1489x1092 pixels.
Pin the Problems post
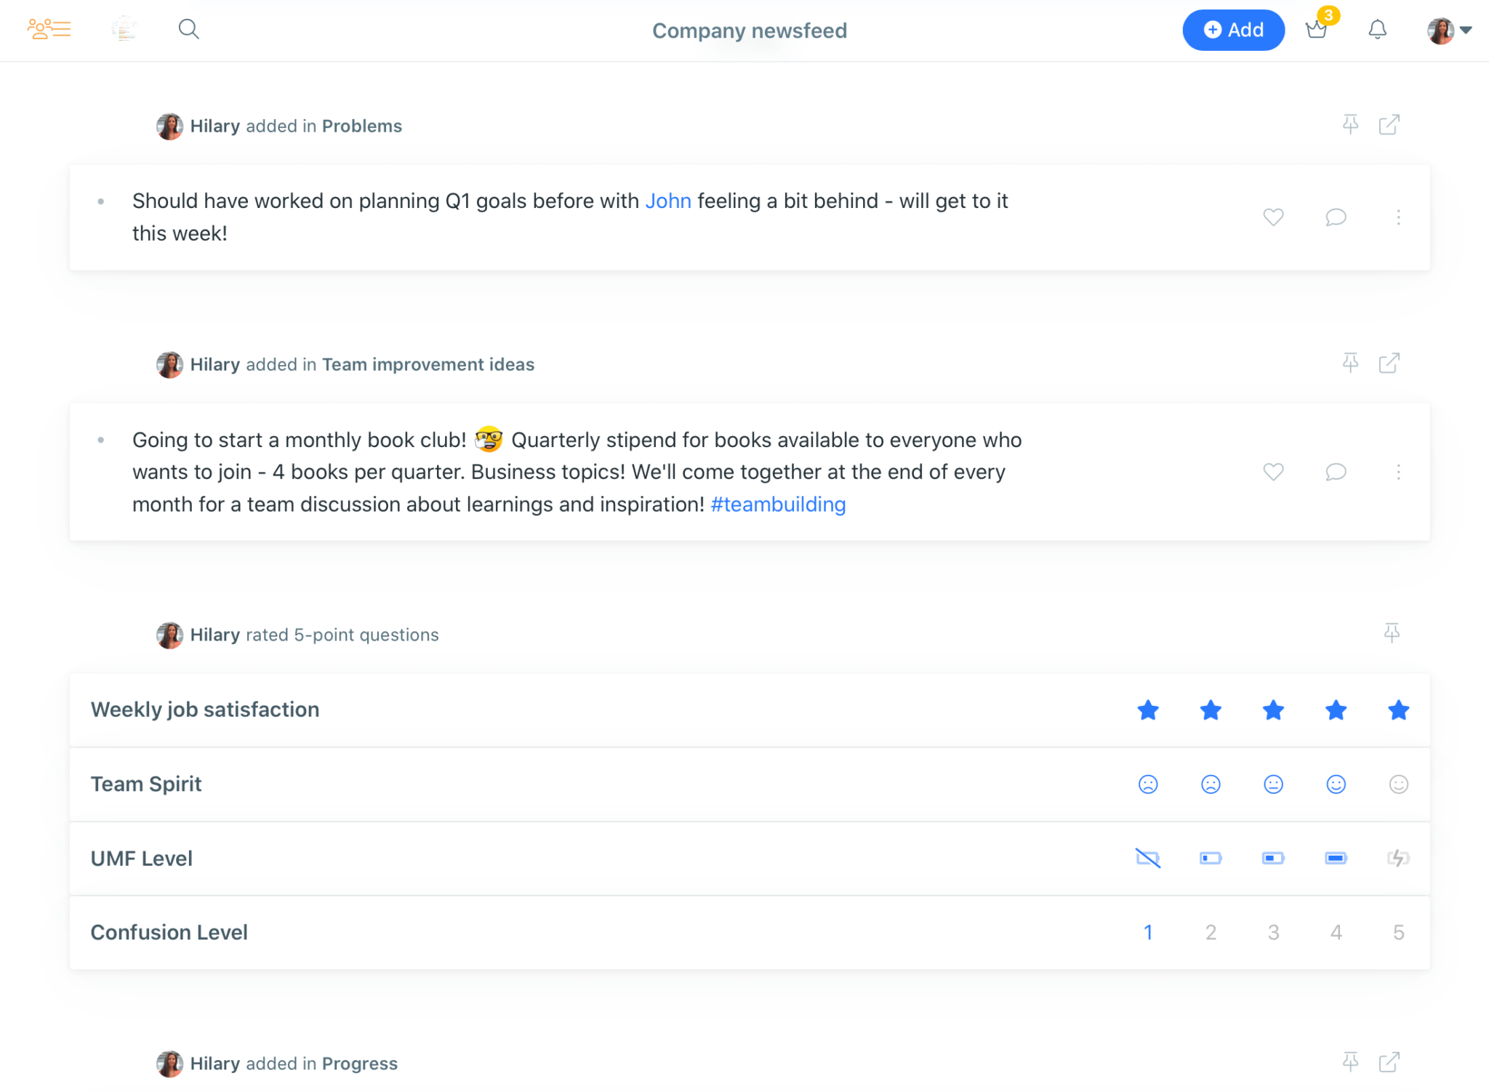tap(1350, 124)
